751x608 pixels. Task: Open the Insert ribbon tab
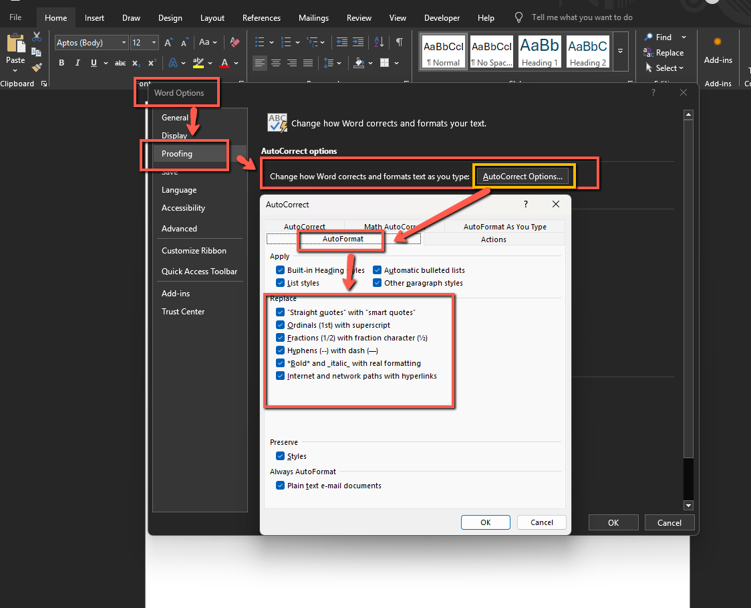click(94, 18)
